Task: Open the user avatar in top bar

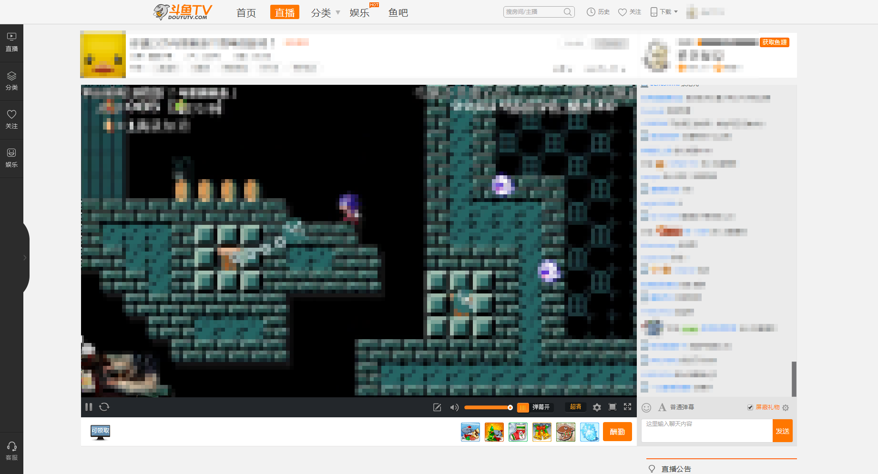Action: (x=692, y=12)
